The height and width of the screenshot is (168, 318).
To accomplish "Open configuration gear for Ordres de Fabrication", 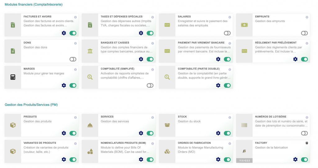I will point(218,159).
